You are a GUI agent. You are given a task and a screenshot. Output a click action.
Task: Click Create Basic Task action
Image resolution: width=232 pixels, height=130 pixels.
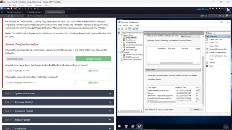tap(216, 39)
